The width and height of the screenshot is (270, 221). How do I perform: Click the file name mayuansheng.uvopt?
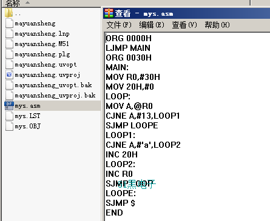tap(46, 65)
